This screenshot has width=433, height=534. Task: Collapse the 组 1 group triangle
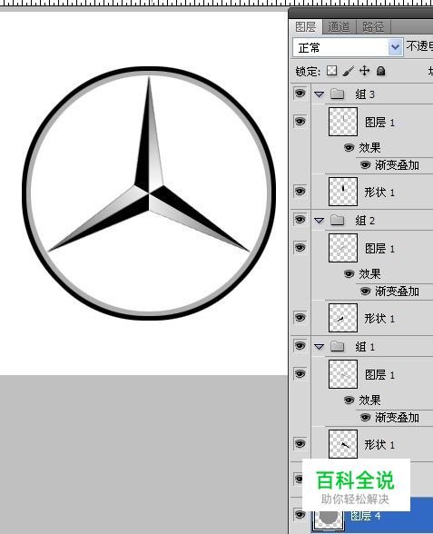pyautogui.click(x=319, y=347)
